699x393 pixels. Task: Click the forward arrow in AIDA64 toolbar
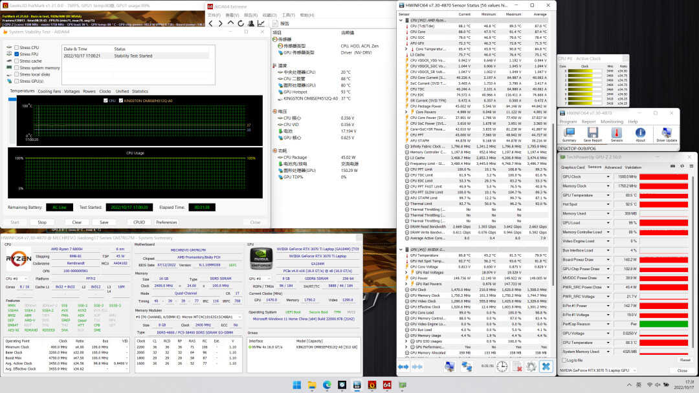coord(221,23)
